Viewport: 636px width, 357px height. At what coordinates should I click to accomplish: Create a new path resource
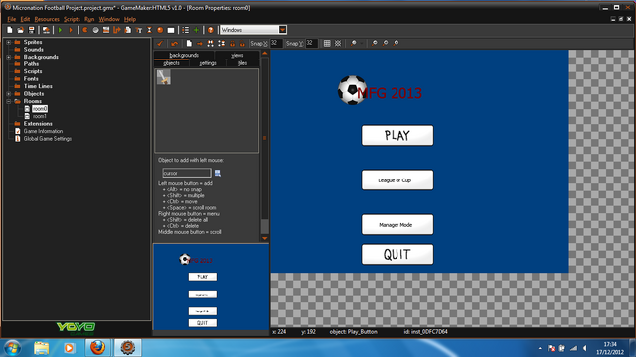tap(117, 30)
